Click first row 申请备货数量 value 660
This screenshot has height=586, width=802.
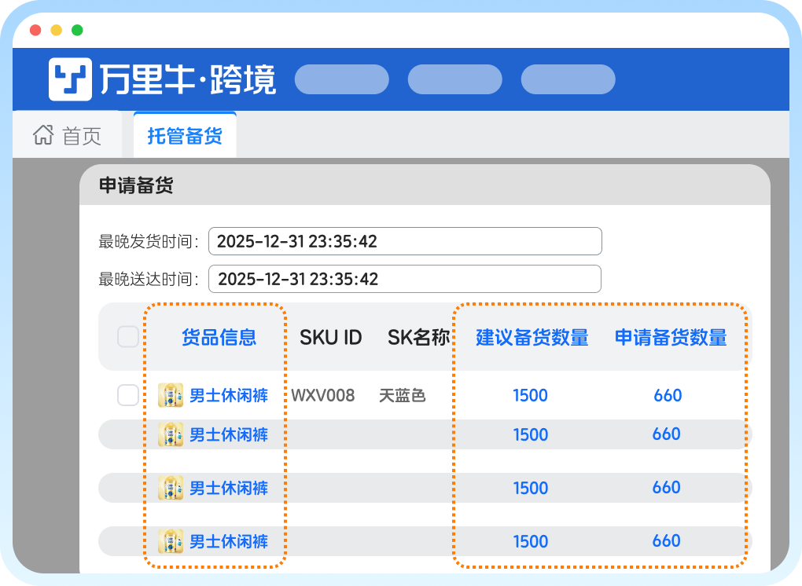[x=668, y=395]
